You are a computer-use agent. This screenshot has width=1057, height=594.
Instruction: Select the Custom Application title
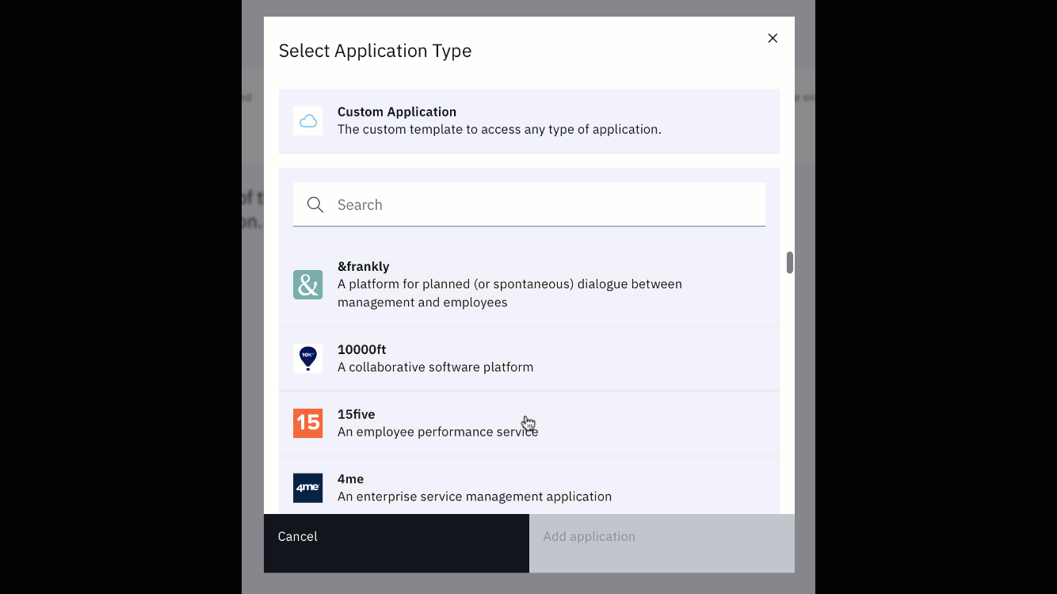(397, 112)
